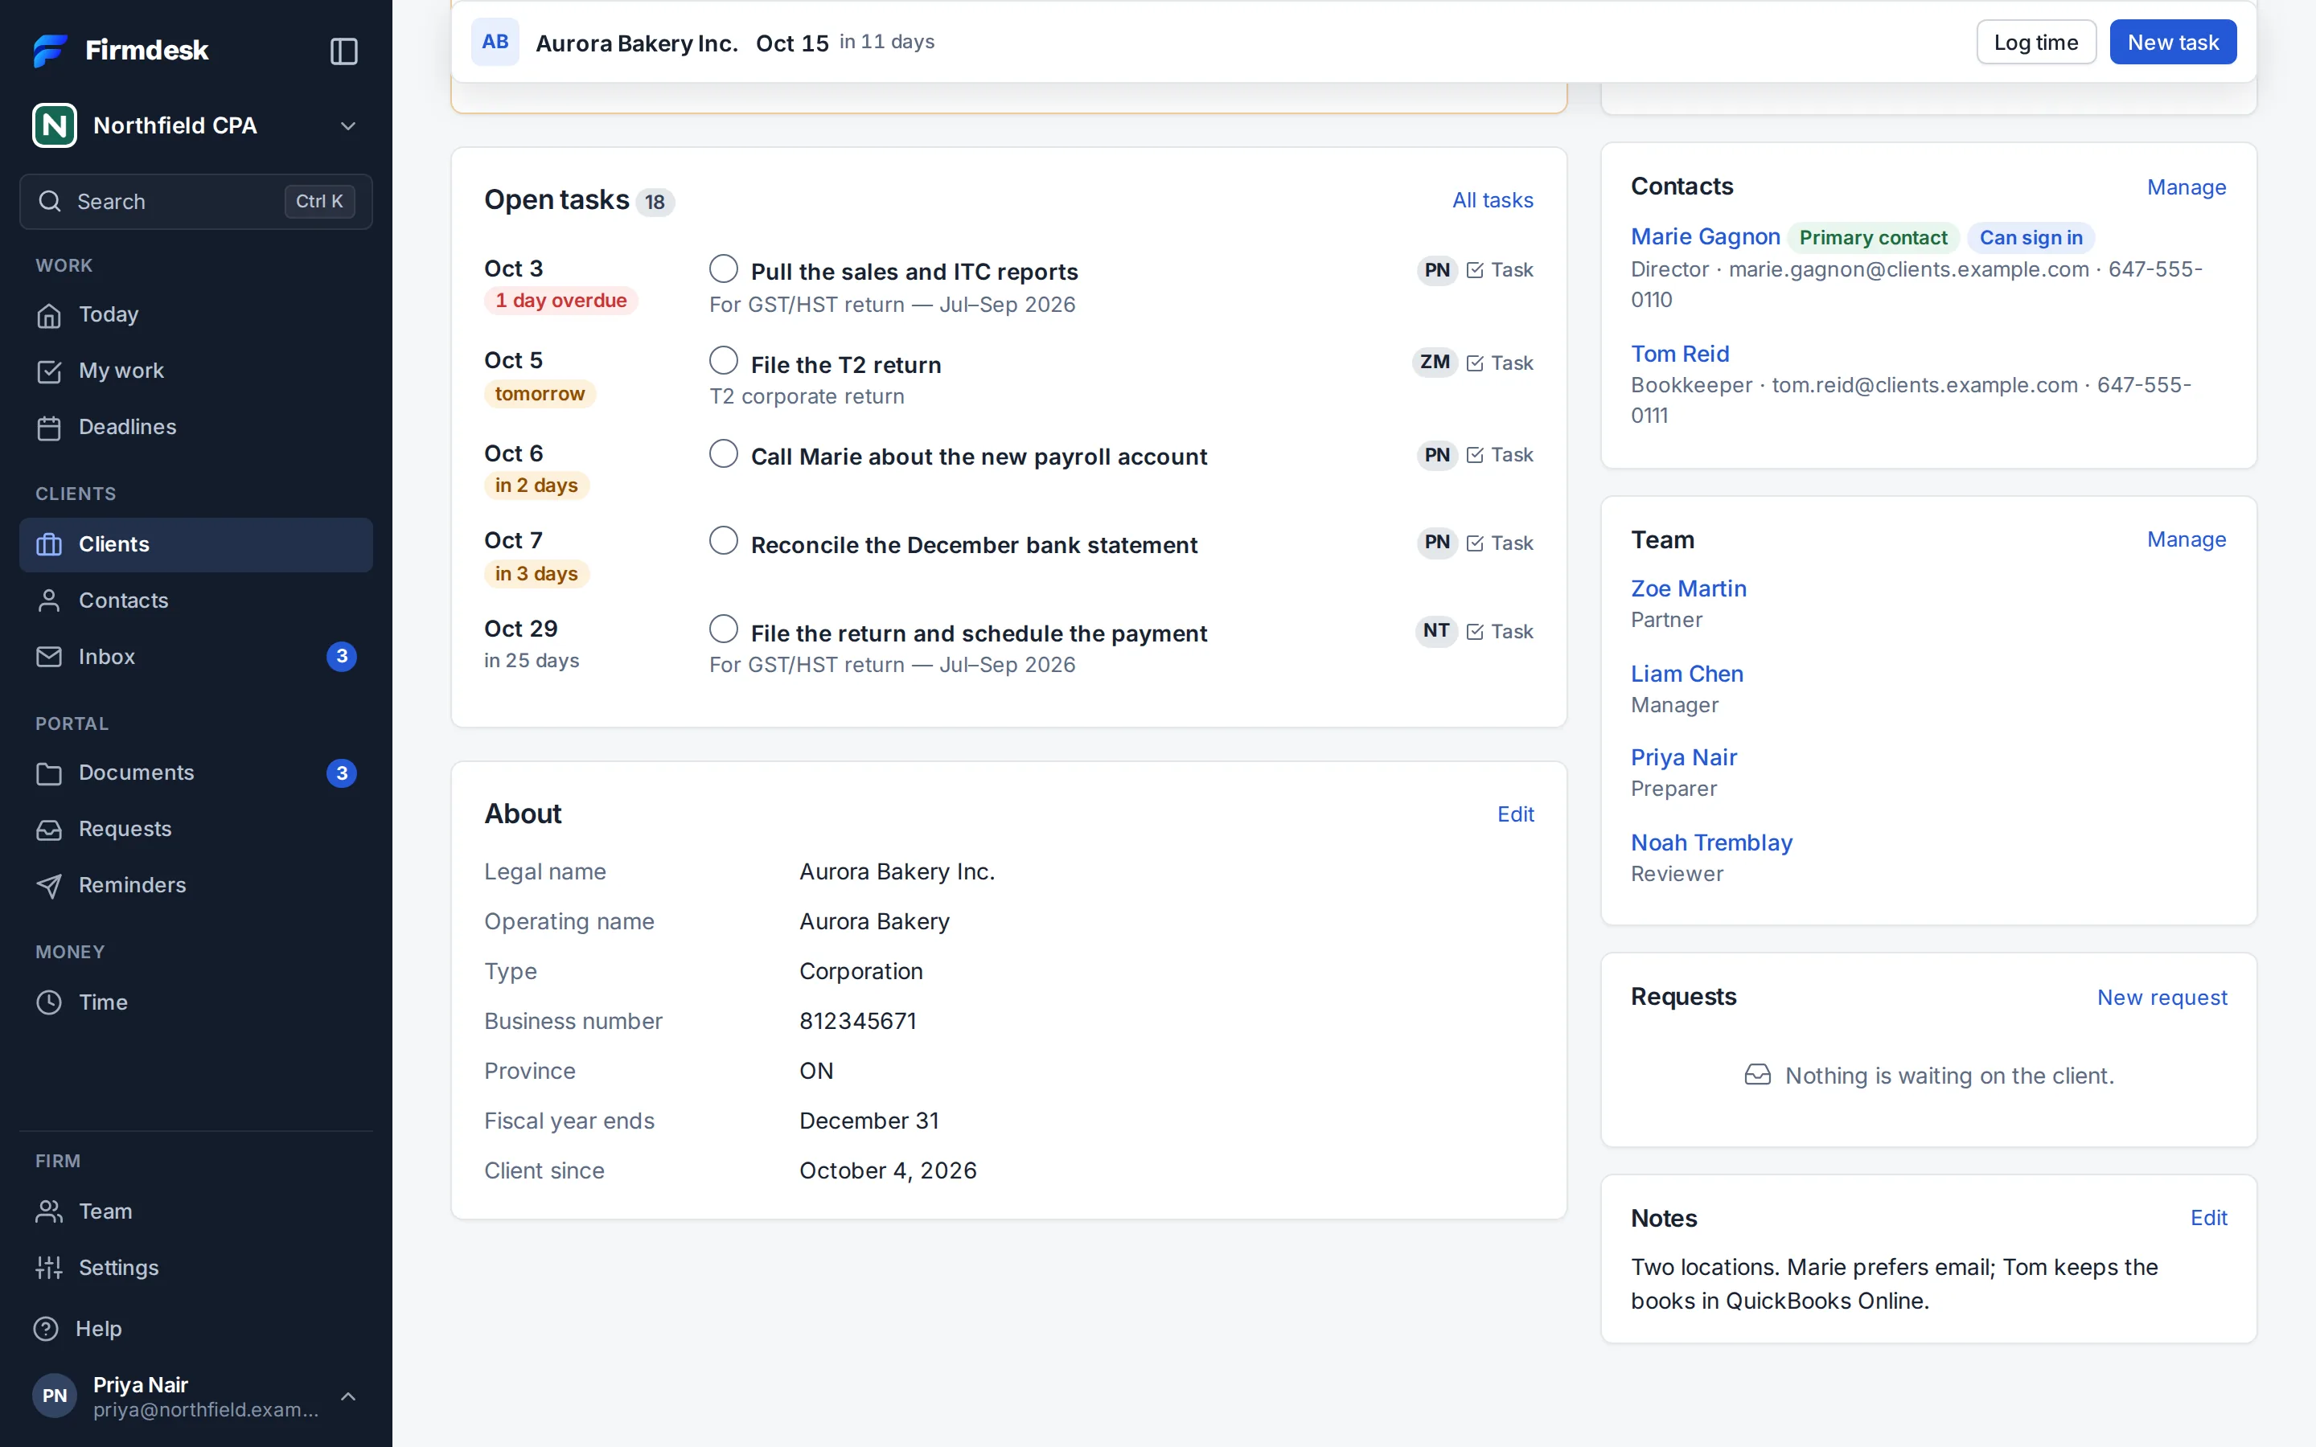Open Inbox from the envelope icon
2316x1447 pixels.
tap(49, 657)
